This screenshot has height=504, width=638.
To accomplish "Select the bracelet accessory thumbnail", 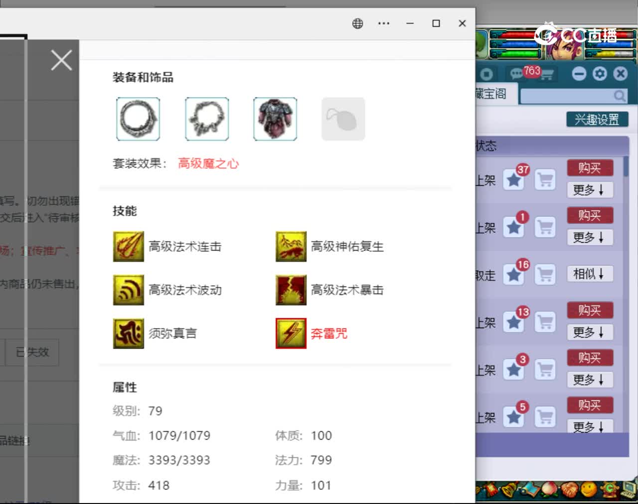I will [x=207, y=119].
